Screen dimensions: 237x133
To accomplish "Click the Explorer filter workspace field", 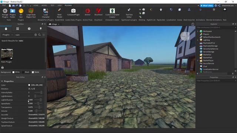I will tap(216, 27).
